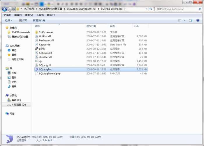Click jfsky.com-SQLyogEntTrial breadcrumb segment
Image resolution: width=204 pixels, height=146 pixels.
pos(81,9)
